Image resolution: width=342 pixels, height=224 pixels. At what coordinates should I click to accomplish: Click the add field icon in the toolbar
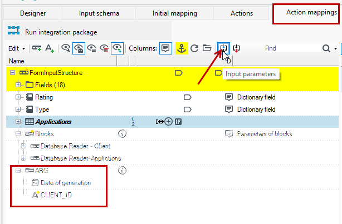[x=37, y=48]
